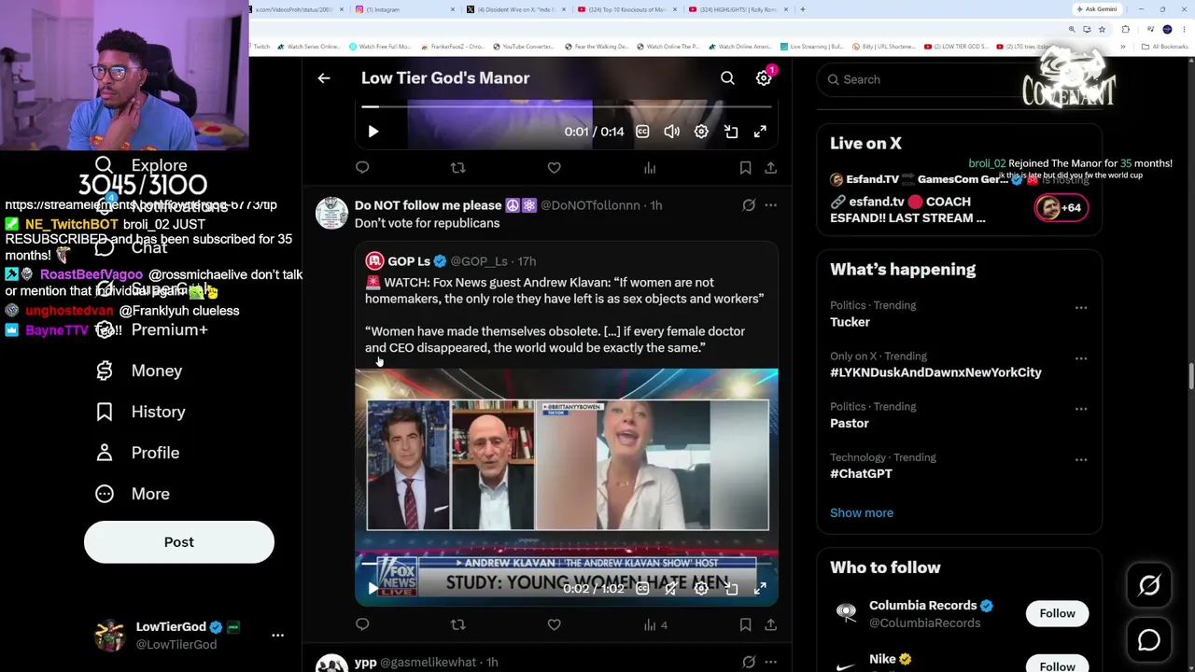
Task: Like the post above 'Do NOT follow me please'
Action: [x=554, y=168]
